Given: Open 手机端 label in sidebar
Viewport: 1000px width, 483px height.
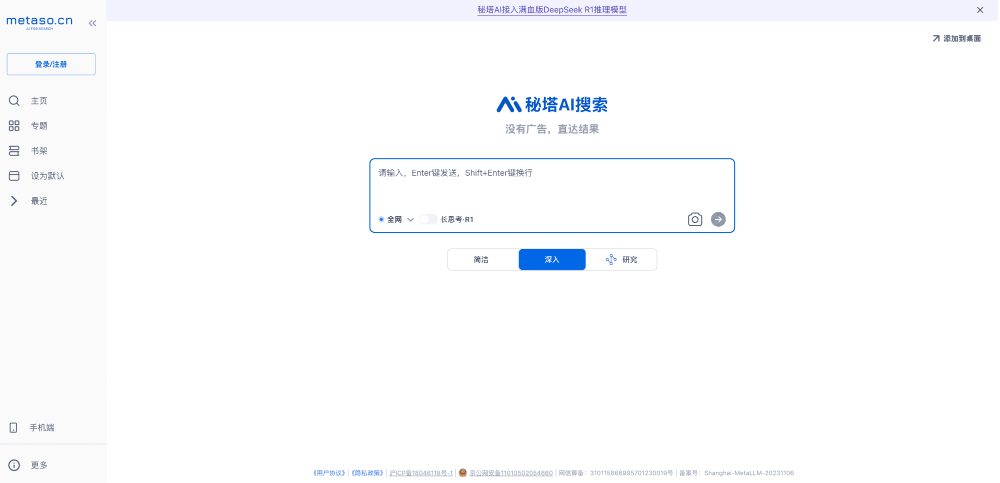Looking at the screenshot, I should [x=42, y=428].
